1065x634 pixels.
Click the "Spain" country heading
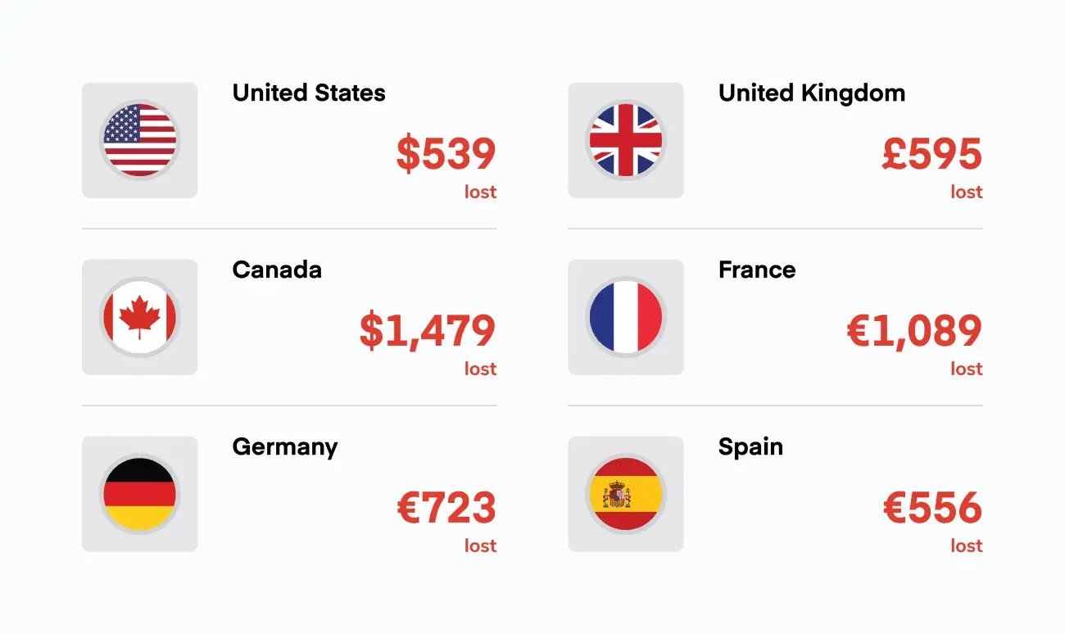pos(750,447)
